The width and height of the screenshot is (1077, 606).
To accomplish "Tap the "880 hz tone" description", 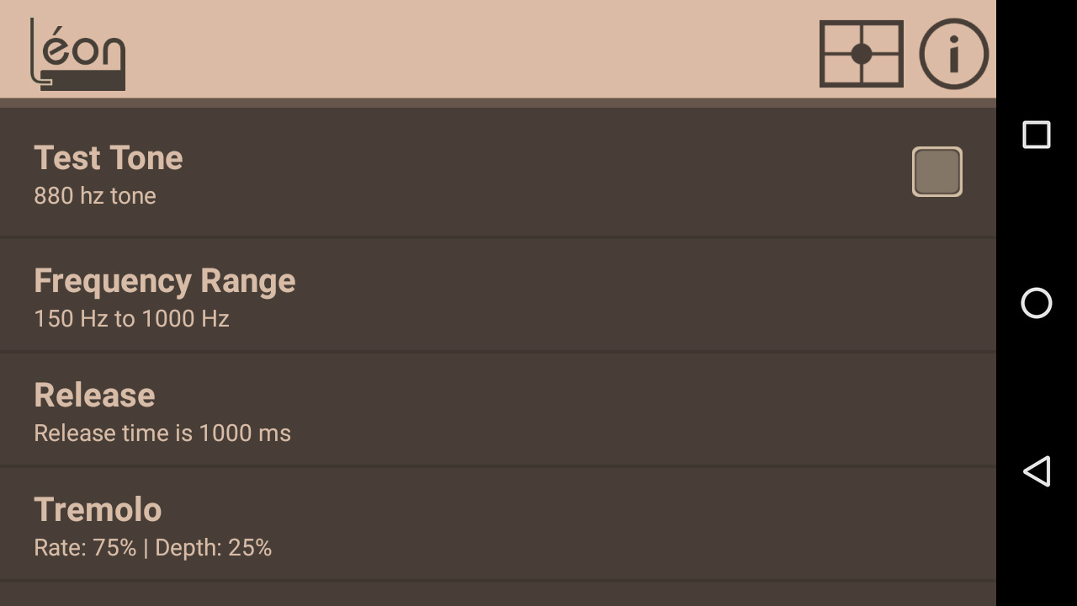I will coord(95,196).
